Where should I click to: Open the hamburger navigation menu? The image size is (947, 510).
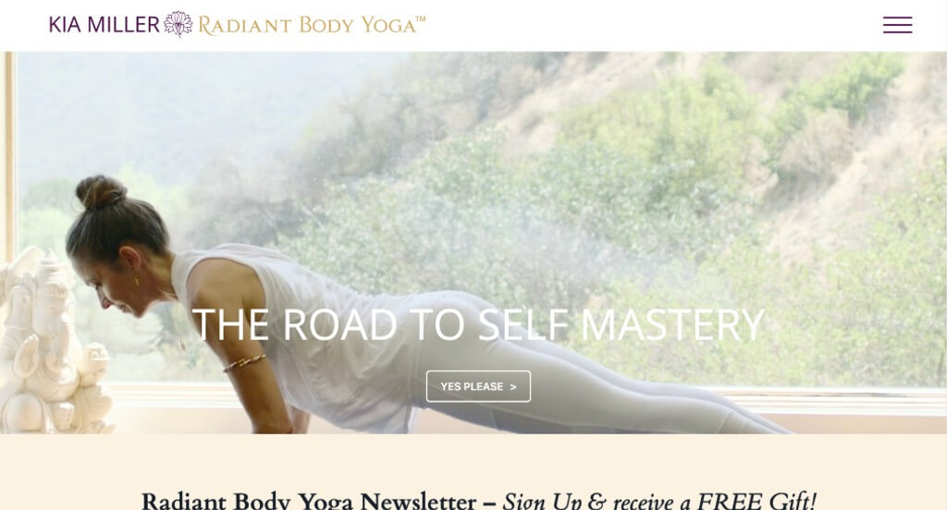[897, 25]
